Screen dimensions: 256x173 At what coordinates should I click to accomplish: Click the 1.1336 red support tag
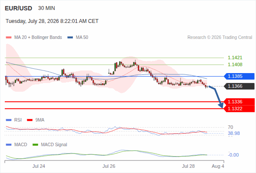click(x=239, y=102)
